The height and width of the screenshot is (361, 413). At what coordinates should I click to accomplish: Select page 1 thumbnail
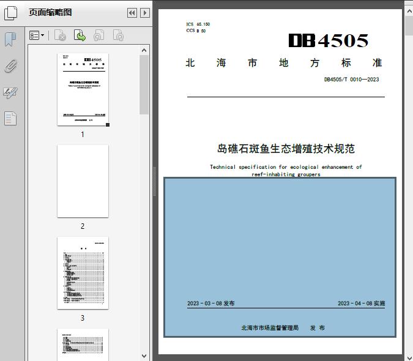[83, 89]
